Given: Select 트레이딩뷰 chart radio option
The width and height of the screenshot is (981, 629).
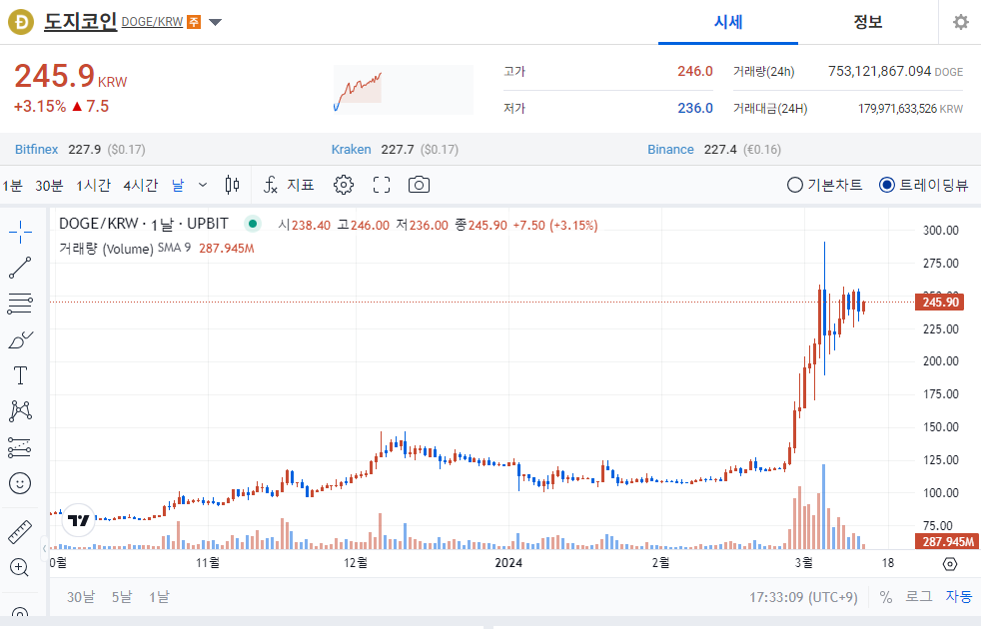Looking at the screenshot, I should [x=923, y=185].
